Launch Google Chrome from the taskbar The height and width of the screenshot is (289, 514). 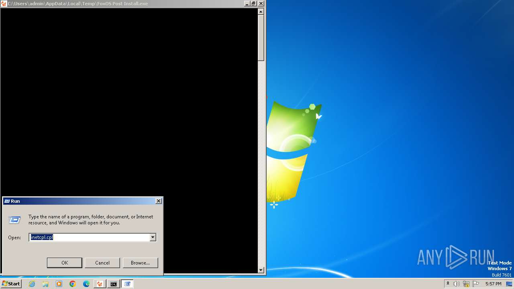pyautogui.click(x=73, y=284)
